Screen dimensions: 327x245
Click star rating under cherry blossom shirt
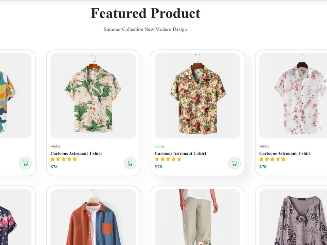point(272,159)
